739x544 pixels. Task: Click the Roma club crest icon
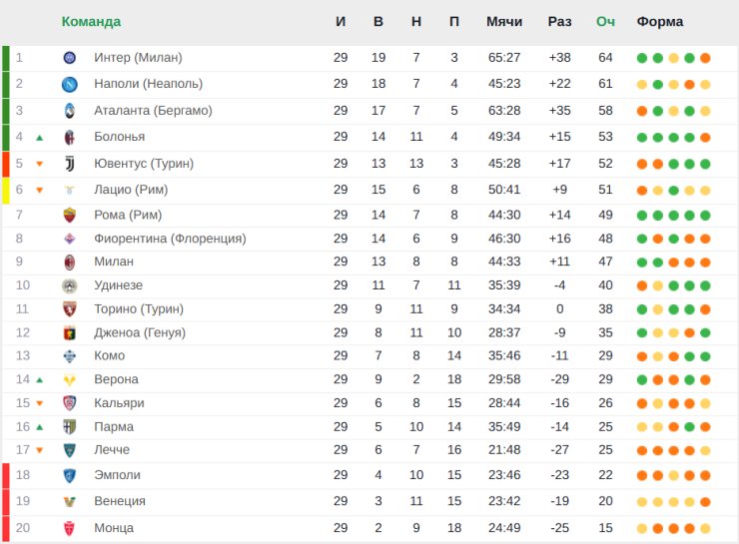[69, 215]
